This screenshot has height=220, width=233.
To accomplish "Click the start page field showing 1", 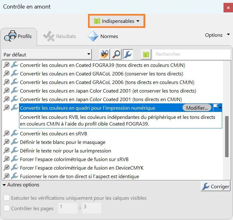I will click(68, 208).
